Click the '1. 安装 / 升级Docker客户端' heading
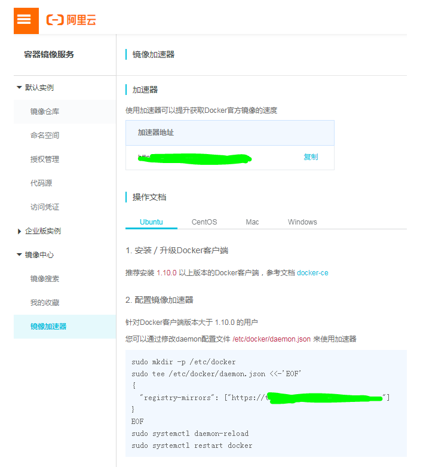The image size is (423, 467). pos(177,250)
